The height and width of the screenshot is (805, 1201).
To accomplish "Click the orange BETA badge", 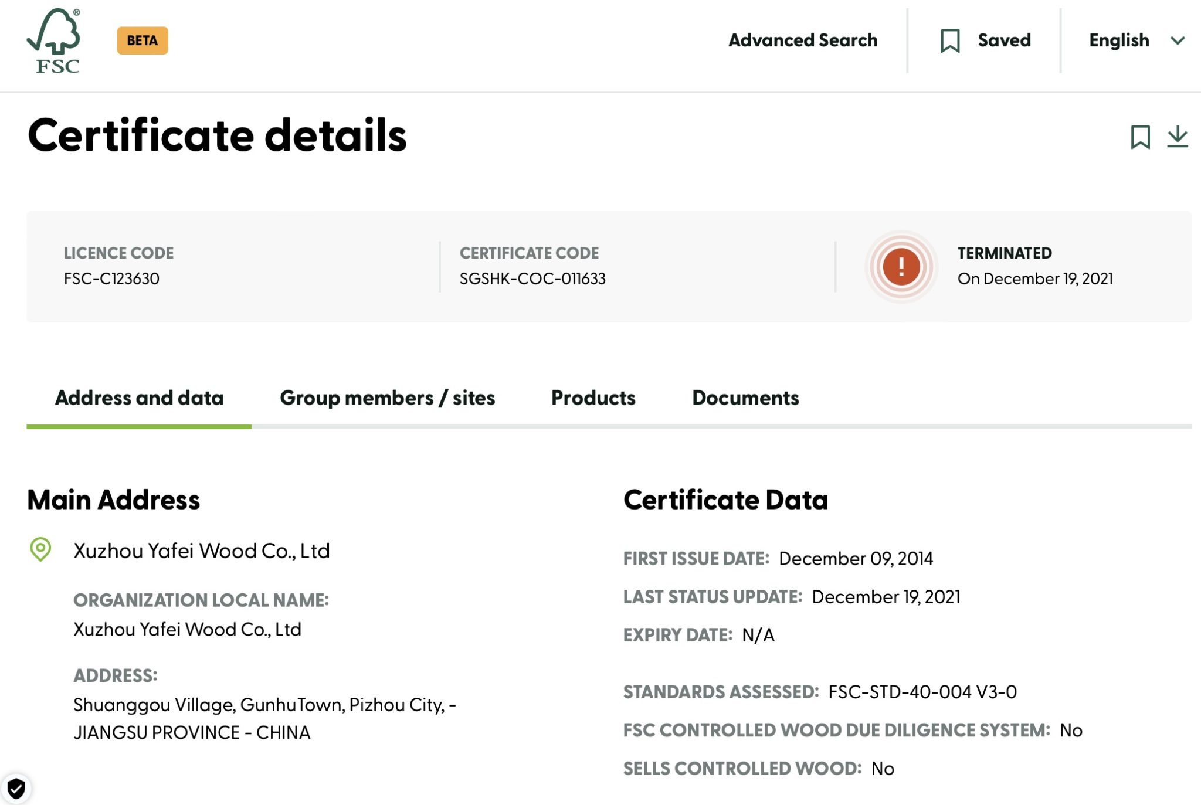I will 143,40.
